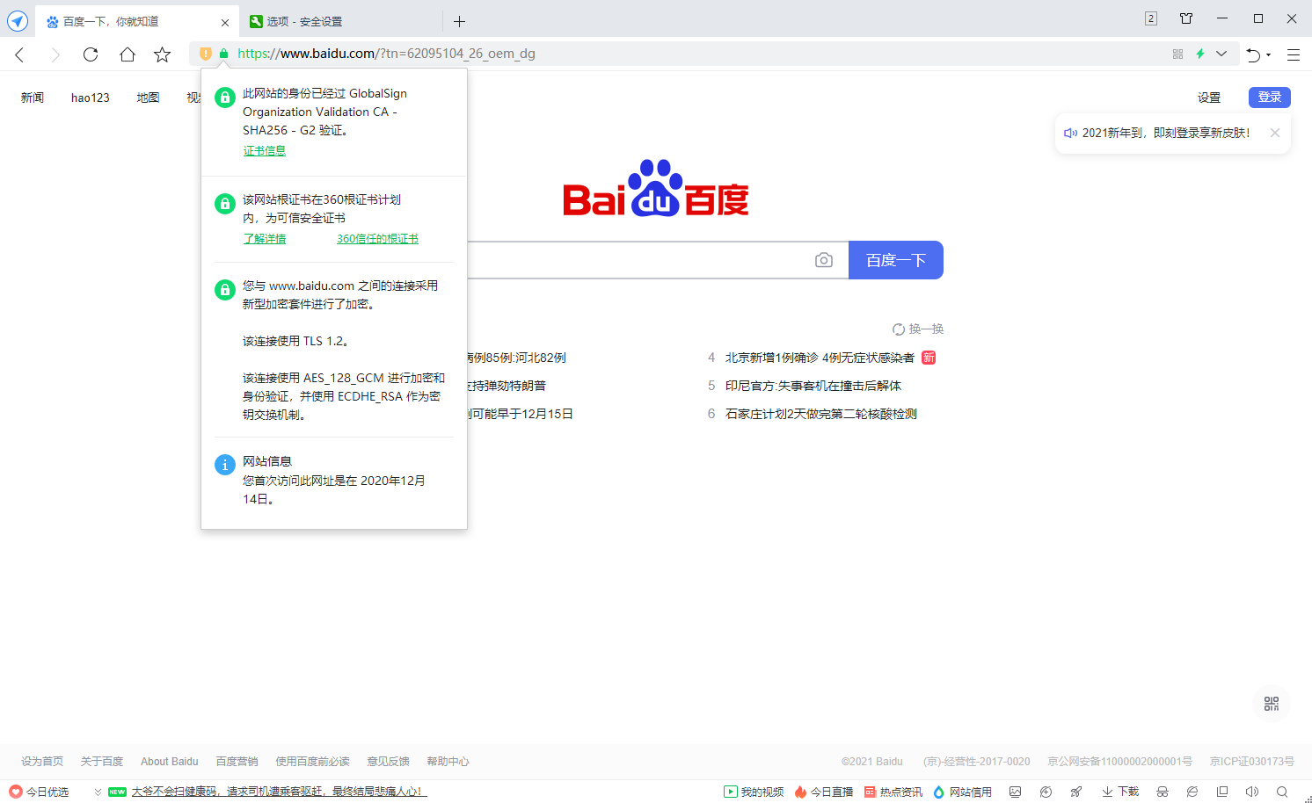Image resolution: width=1312 pixels, height=803 pixels.
Task: Open the status bar news headline link
Action: 280,792
